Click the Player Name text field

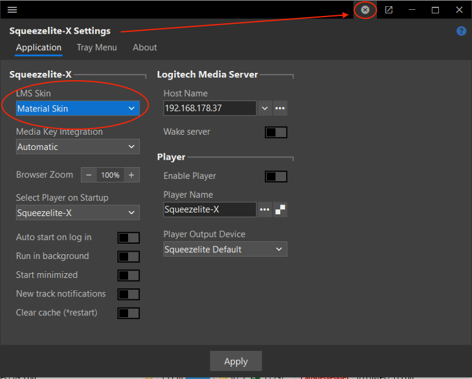(210, 209)
